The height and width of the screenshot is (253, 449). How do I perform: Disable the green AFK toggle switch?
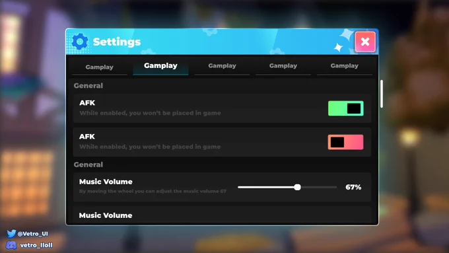tap(345, 108)
